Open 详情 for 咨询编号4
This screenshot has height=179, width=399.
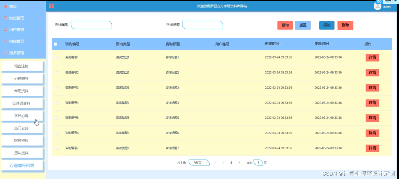[372, 103]
